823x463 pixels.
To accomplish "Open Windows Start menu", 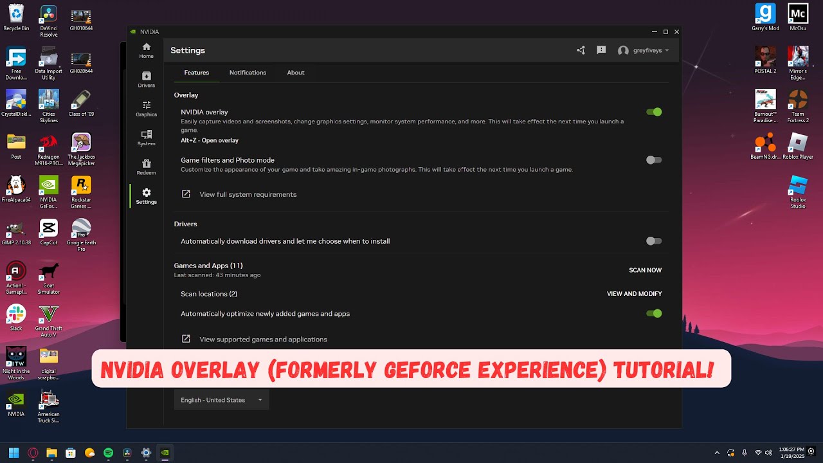I will tap(14, 453).
